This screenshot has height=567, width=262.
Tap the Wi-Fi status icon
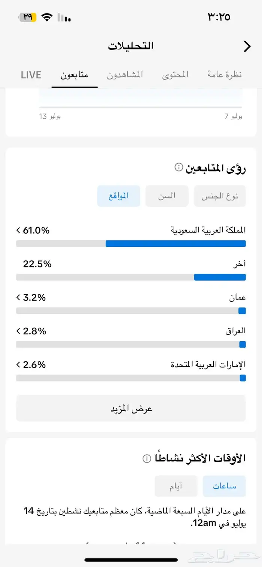coord(47,17)
